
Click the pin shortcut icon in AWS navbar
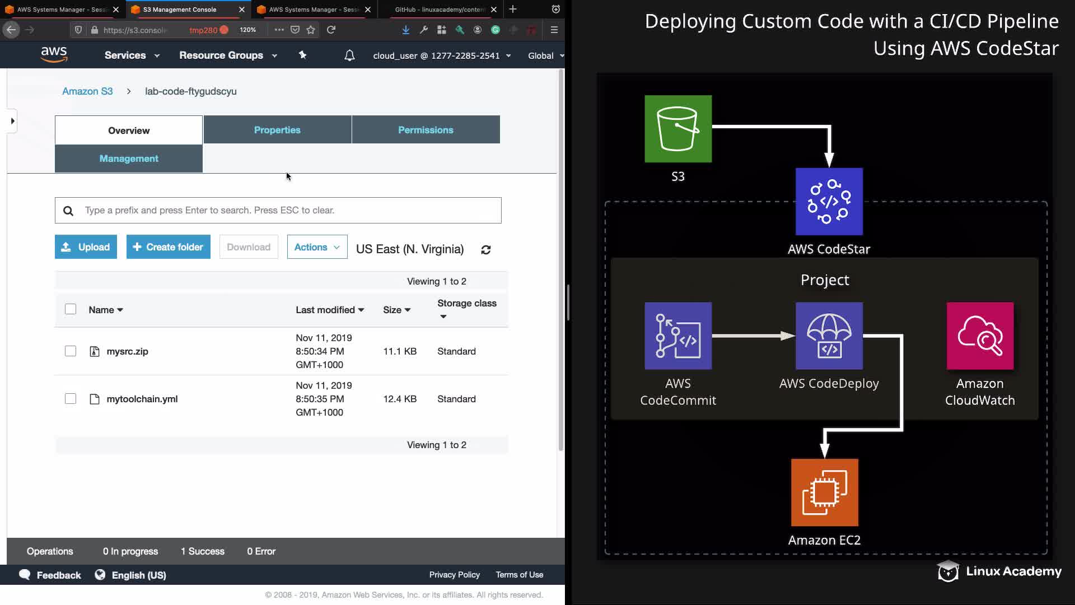[302, 55]
